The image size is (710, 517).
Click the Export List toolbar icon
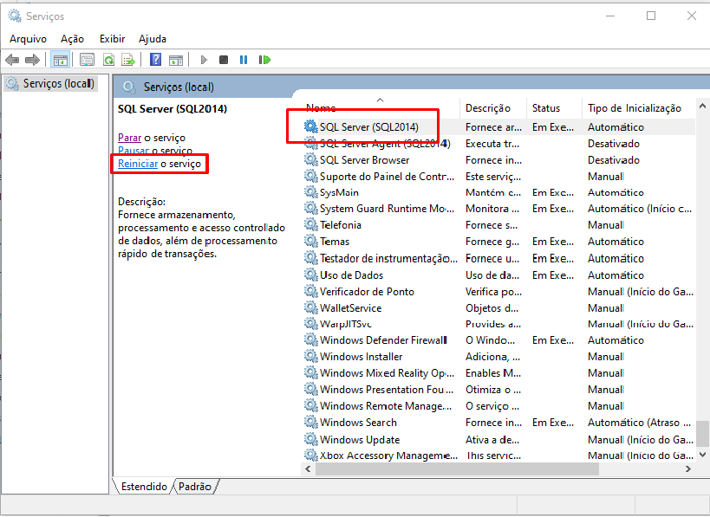click(x=128, y=60)
